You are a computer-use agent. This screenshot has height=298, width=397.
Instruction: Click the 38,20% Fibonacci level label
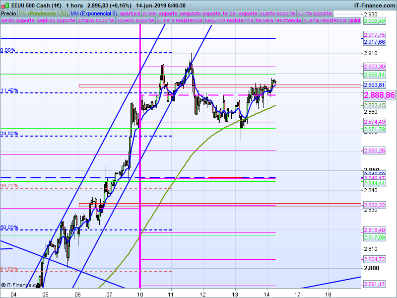click(9, 186)
